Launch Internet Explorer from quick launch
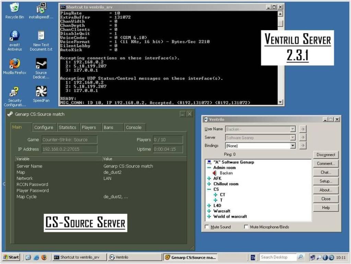This screenshot has width=351, height=264. click(36, 257)
